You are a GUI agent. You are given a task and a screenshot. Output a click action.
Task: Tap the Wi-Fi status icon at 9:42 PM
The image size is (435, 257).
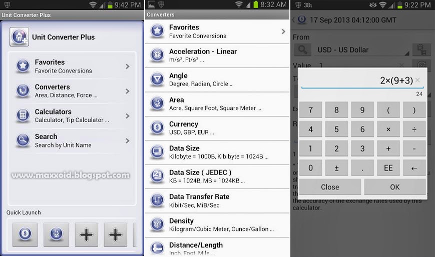click(93, 5)
